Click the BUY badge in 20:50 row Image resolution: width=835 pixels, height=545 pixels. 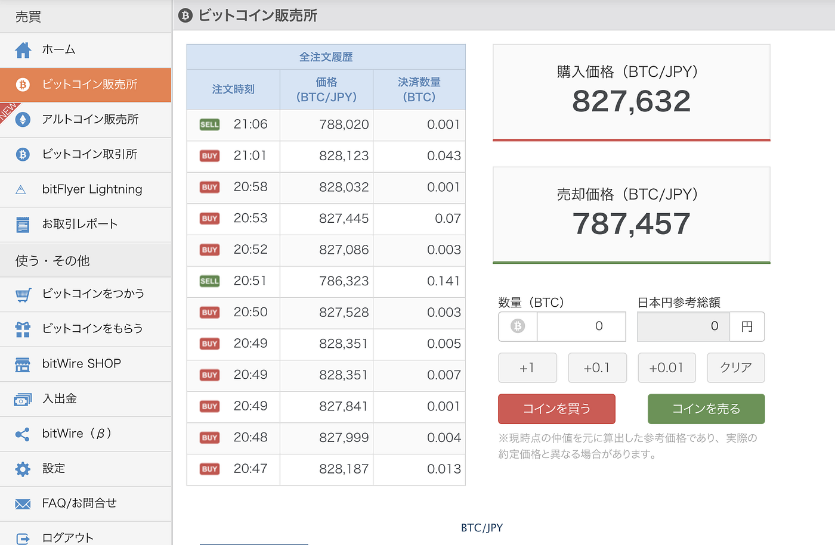click(x=209, y=313)
